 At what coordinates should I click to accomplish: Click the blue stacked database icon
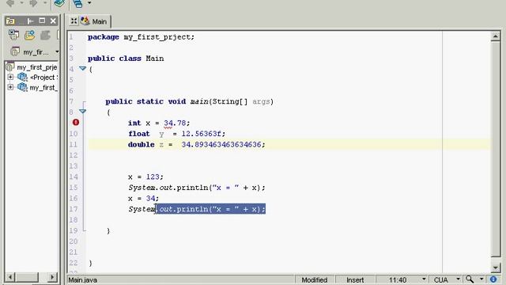coord(77,3)
